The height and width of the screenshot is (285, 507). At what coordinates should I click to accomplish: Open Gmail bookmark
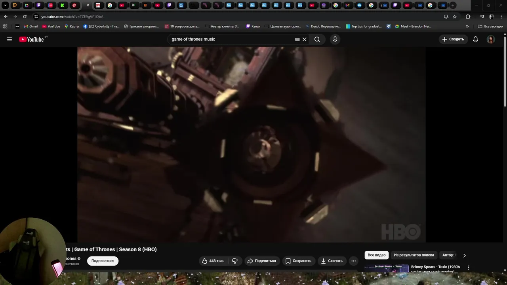click(x=31, y=27)
